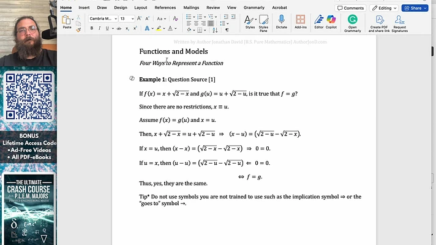Image resolution: width=436 pixels, height=245 pixels.
Task: Align text left
Action: [189, 23]
